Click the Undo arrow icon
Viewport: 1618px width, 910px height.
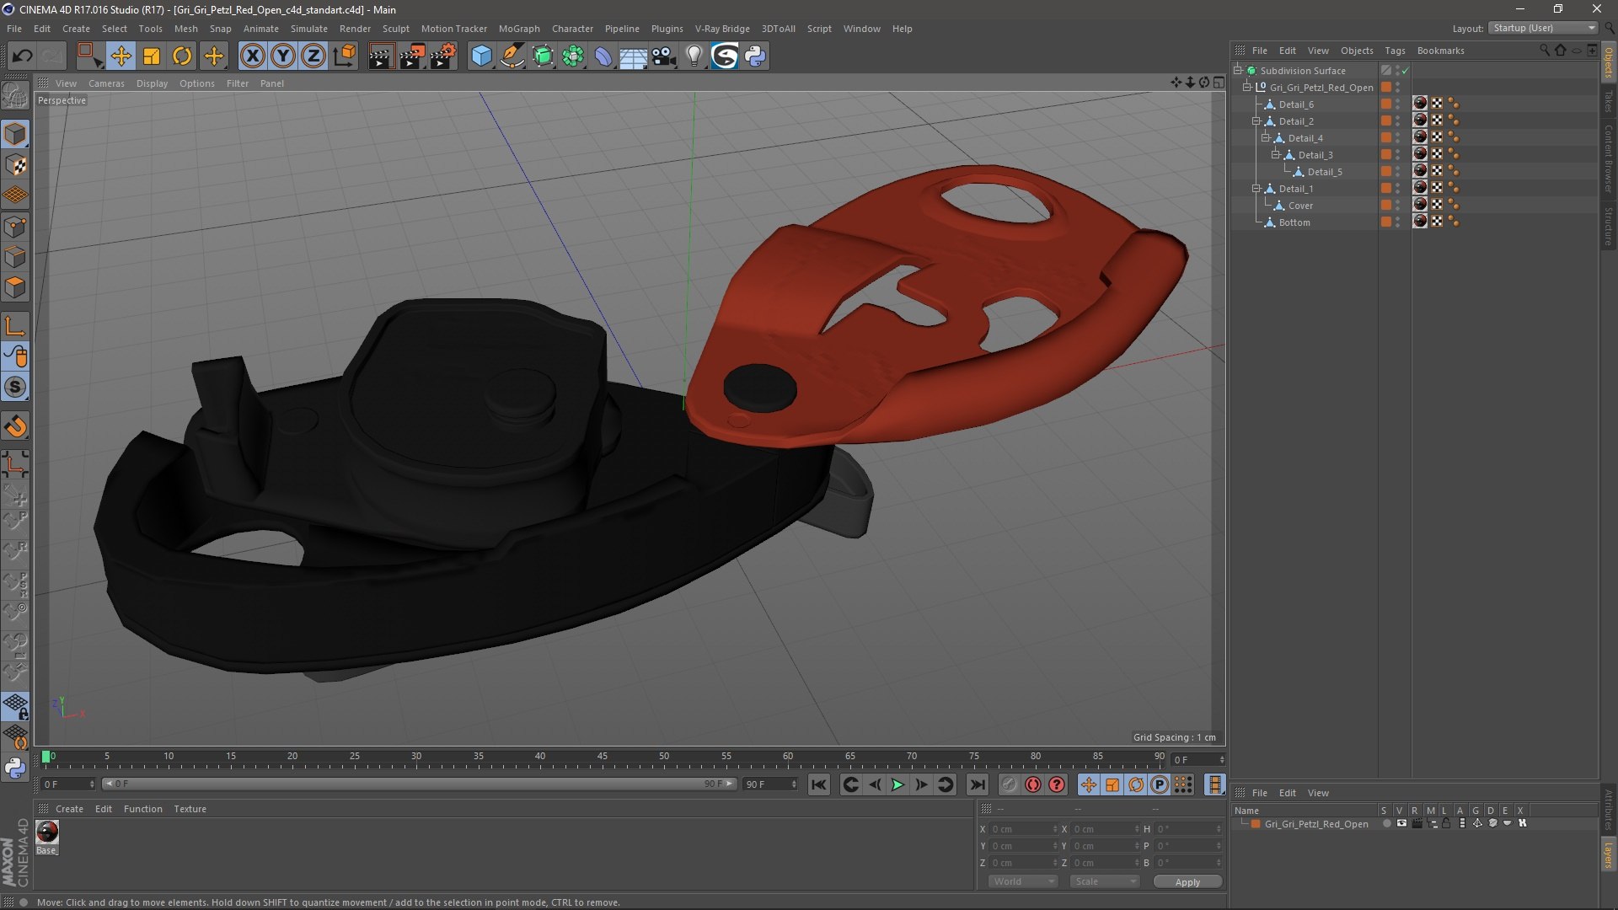22,56
